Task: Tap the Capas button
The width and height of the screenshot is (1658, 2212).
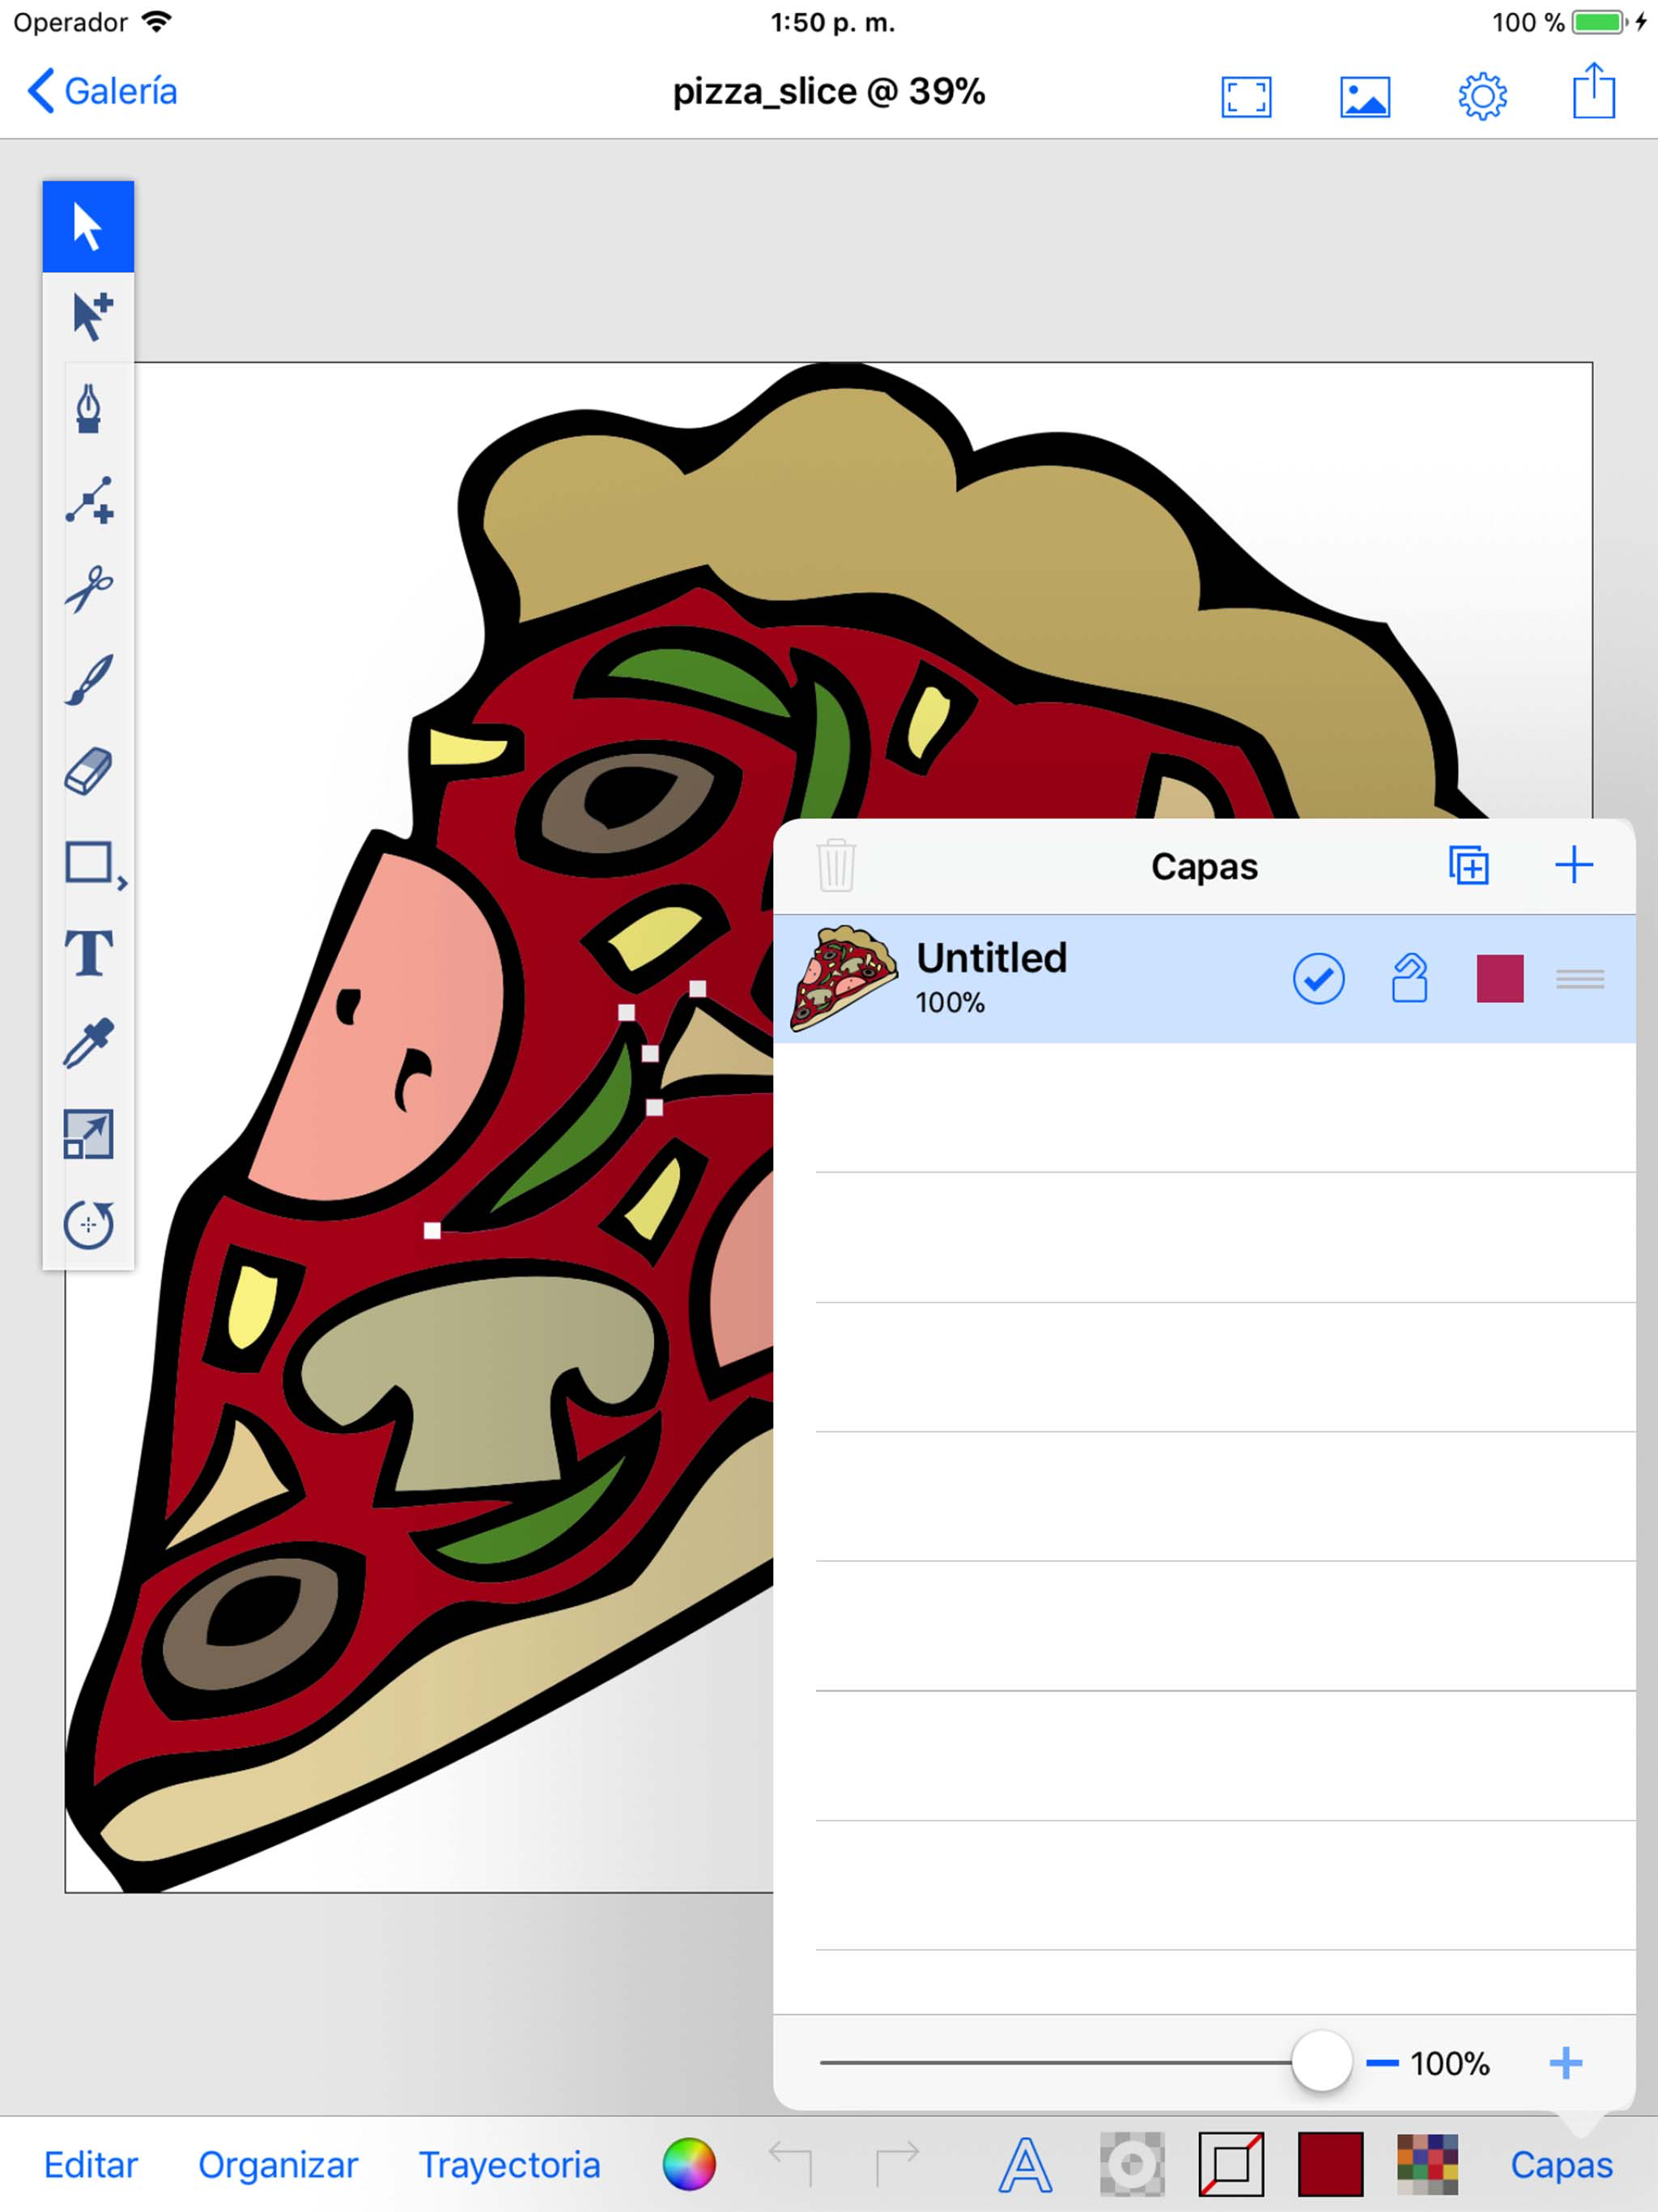Action: (x=1560, y=2165)
